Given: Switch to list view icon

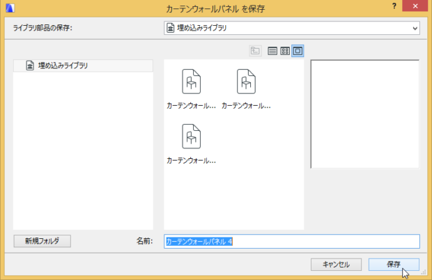Looking at the screenshot, I should tap(272, 51).
